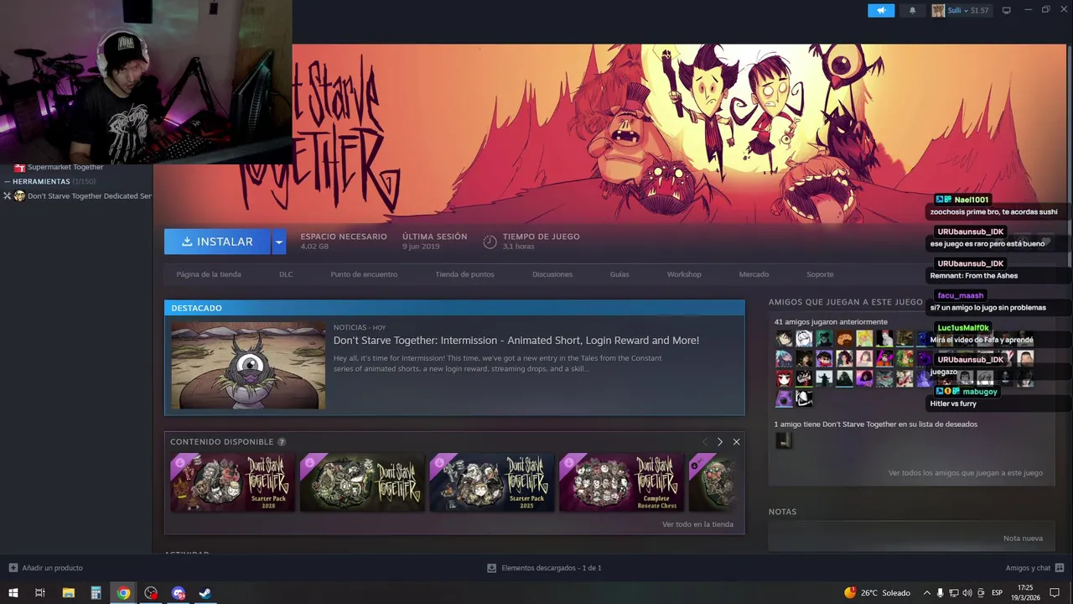This screenshot has width=1073, height=604.
Task: Open File Explorer from taskbar
Action: [x=69, y=593]
